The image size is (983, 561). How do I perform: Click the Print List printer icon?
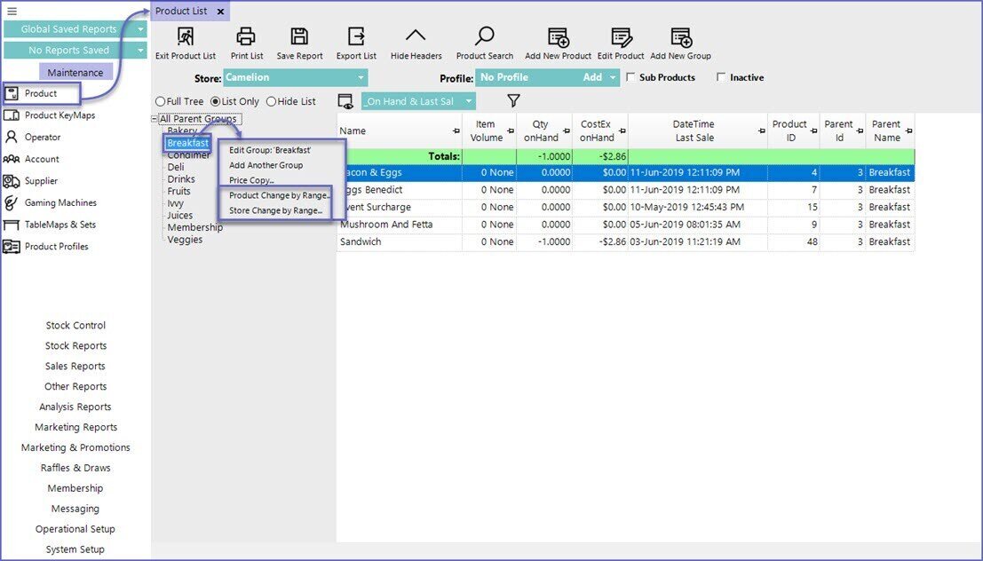pos(246,37)
